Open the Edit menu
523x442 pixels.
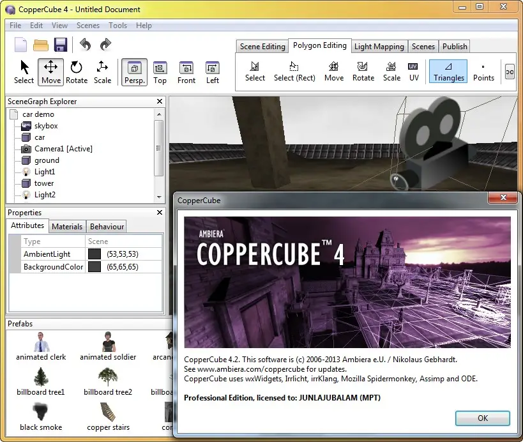[36, 26]
